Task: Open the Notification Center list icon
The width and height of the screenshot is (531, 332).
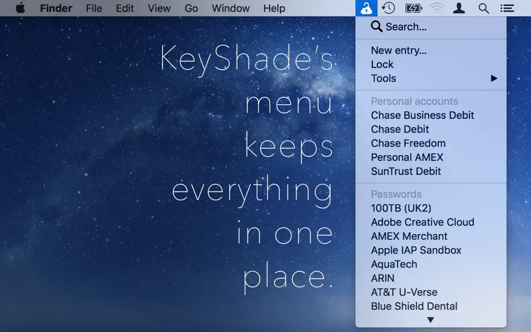Action: pyautogui.click(x=507, y=8)
